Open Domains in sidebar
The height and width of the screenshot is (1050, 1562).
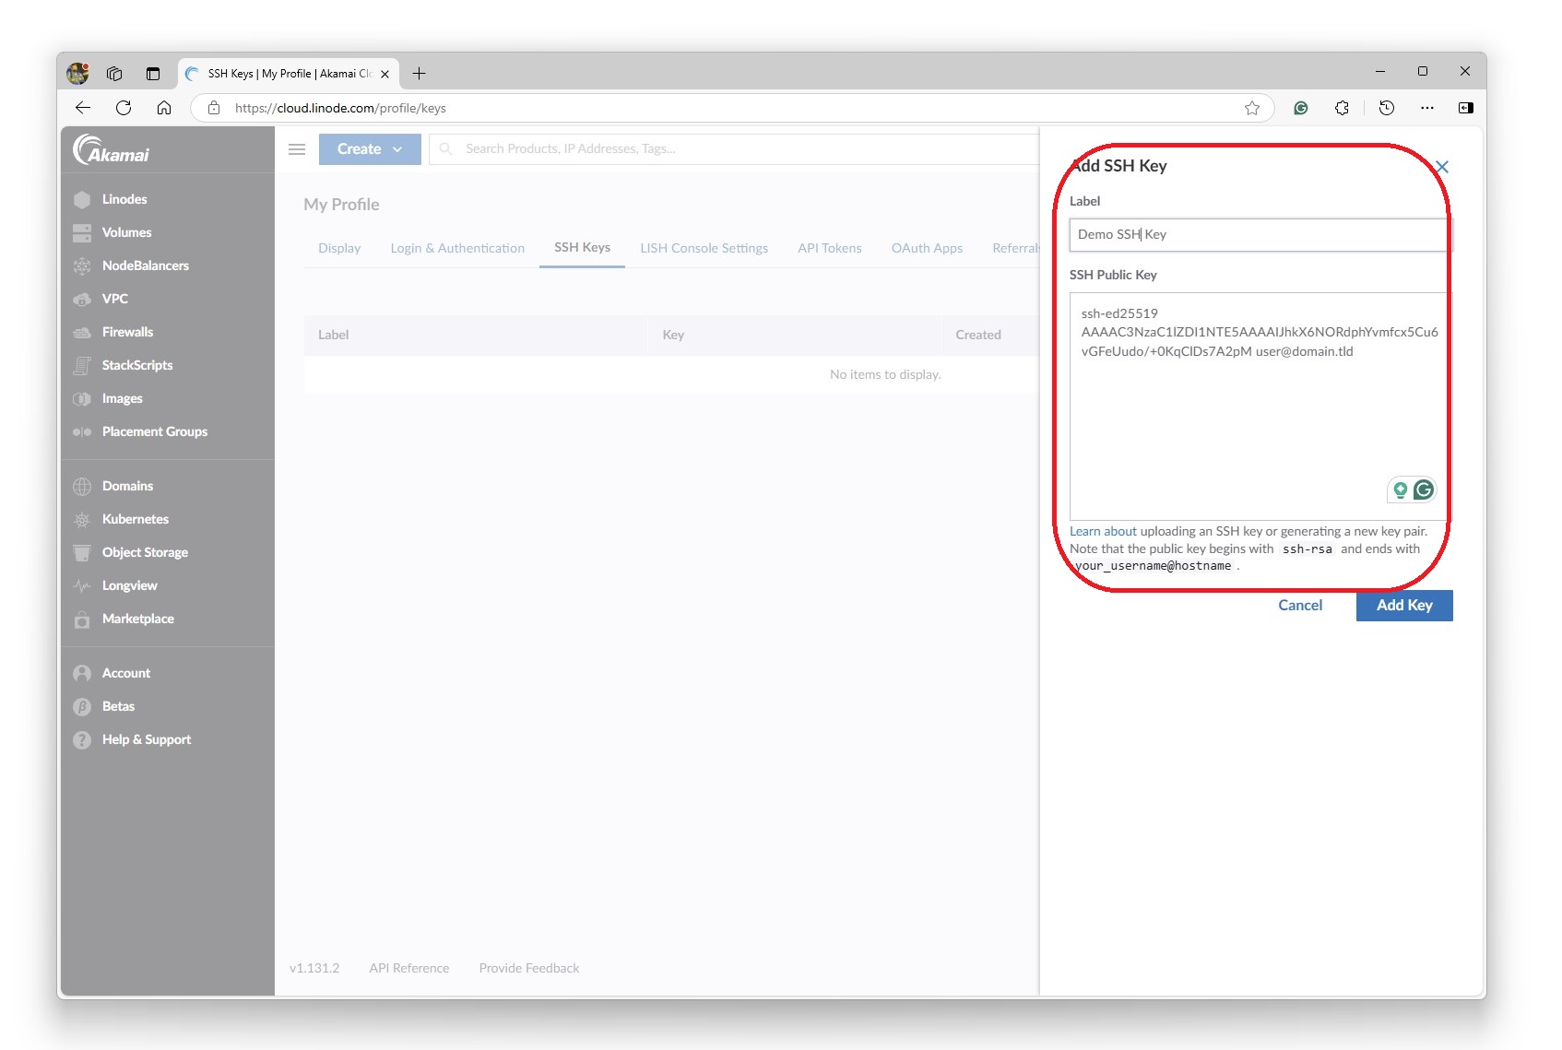(x=127, y=486)
